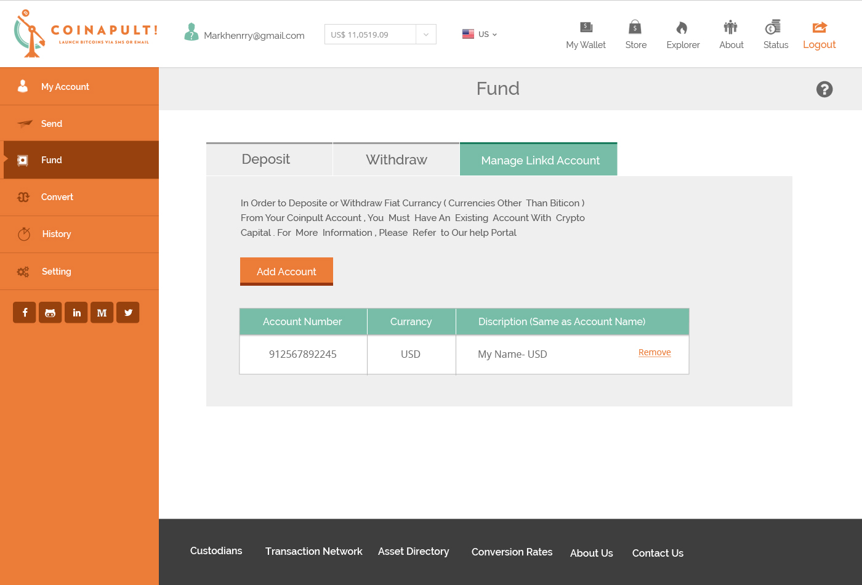
Task: Open the Facebook social icon
Action: click(x=25, y=312)
